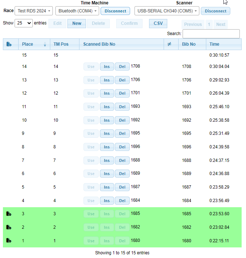Click Ins for scanned bib 1706
This screenshot has height=258, width=246.
coord(107,80)
